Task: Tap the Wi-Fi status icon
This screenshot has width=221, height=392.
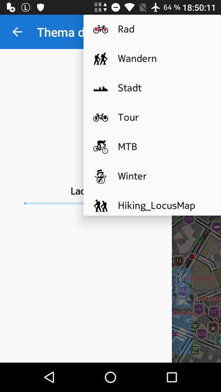Action: point(129,7)
